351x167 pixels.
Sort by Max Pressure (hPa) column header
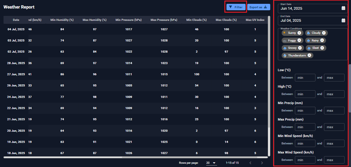coord(164,20)
